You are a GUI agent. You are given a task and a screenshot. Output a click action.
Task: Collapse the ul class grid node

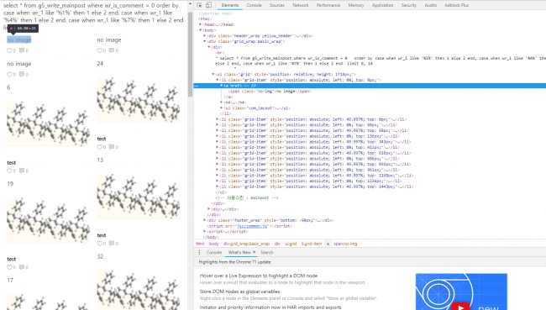coord(213,74)
